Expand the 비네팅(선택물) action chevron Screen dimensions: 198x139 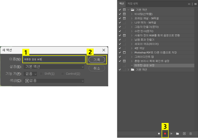tap(132, 14)
